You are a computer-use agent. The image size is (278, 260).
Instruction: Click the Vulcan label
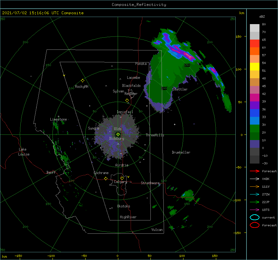(157, 230)
